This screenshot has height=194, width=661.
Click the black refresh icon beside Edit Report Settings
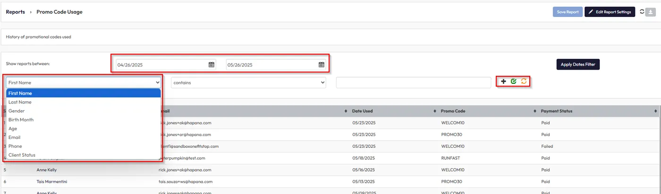pyautogui.click(x=642, y=12)
